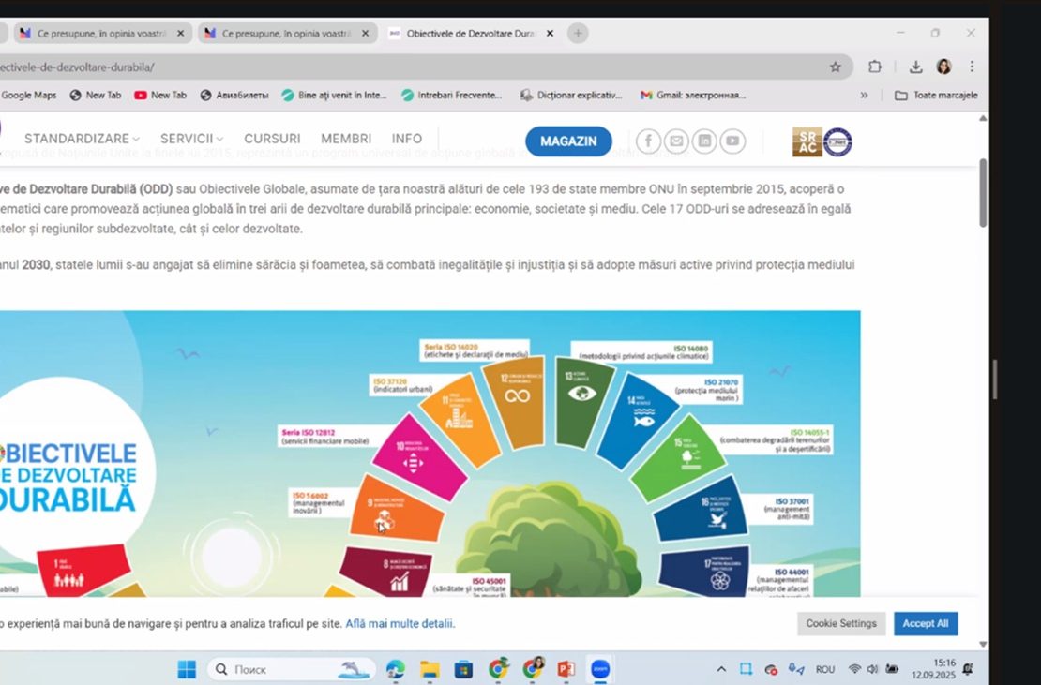
Task: Show more bookmarks with the chevron
Action: pyautogui.click(x=864, y=95)
